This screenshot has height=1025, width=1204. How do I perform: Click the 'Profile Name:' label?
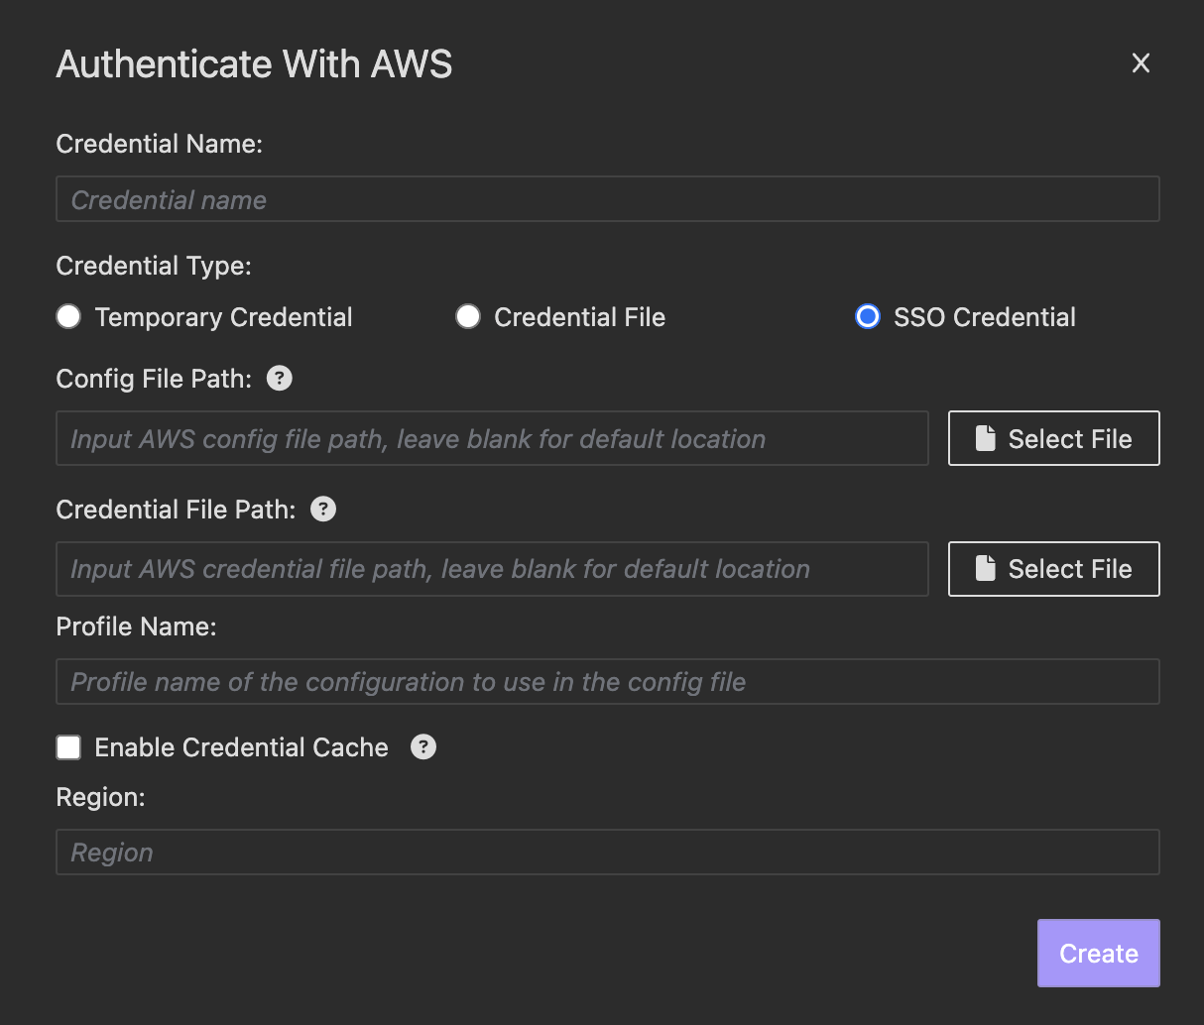[x=136, y=626]
